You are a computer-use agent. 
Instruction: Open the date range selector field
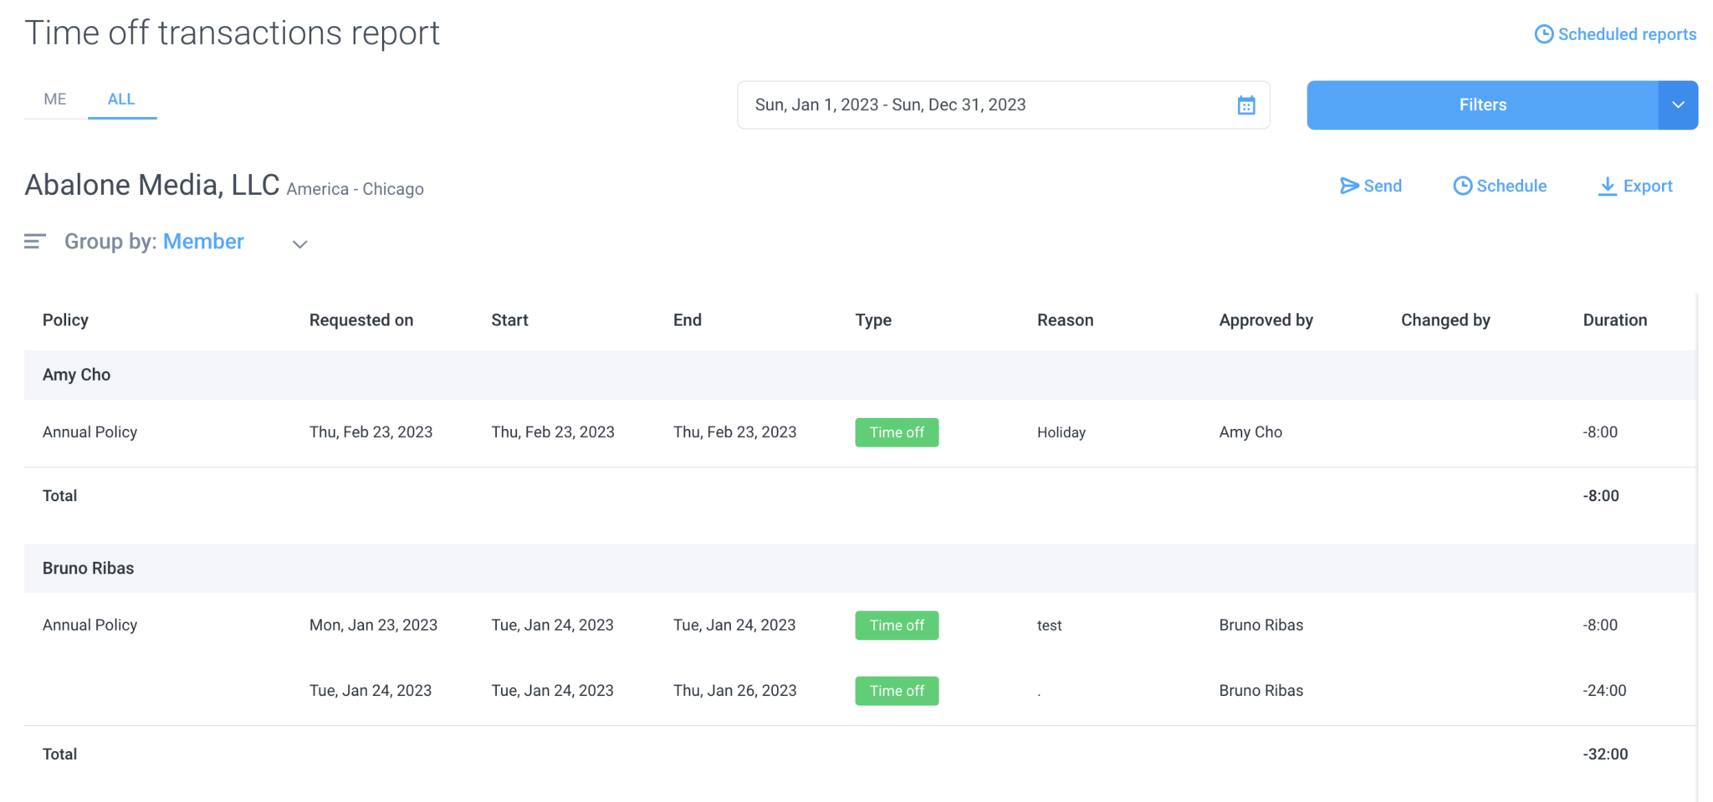(x=962, y=105)
